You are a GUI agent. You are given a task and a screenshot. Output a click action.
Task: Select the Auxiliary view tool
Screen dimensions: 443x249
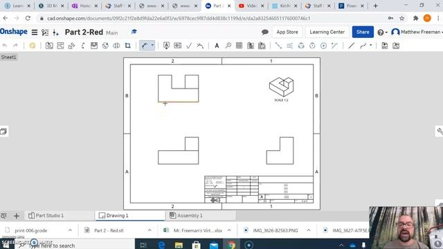pos(71,46)
